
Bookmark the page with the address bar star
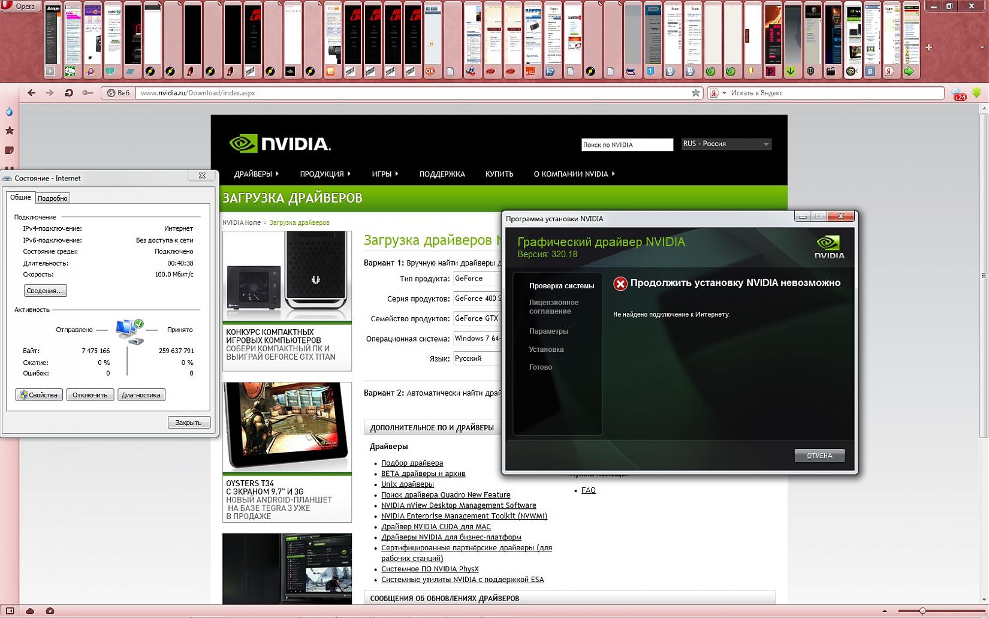(x=695, y=93)
